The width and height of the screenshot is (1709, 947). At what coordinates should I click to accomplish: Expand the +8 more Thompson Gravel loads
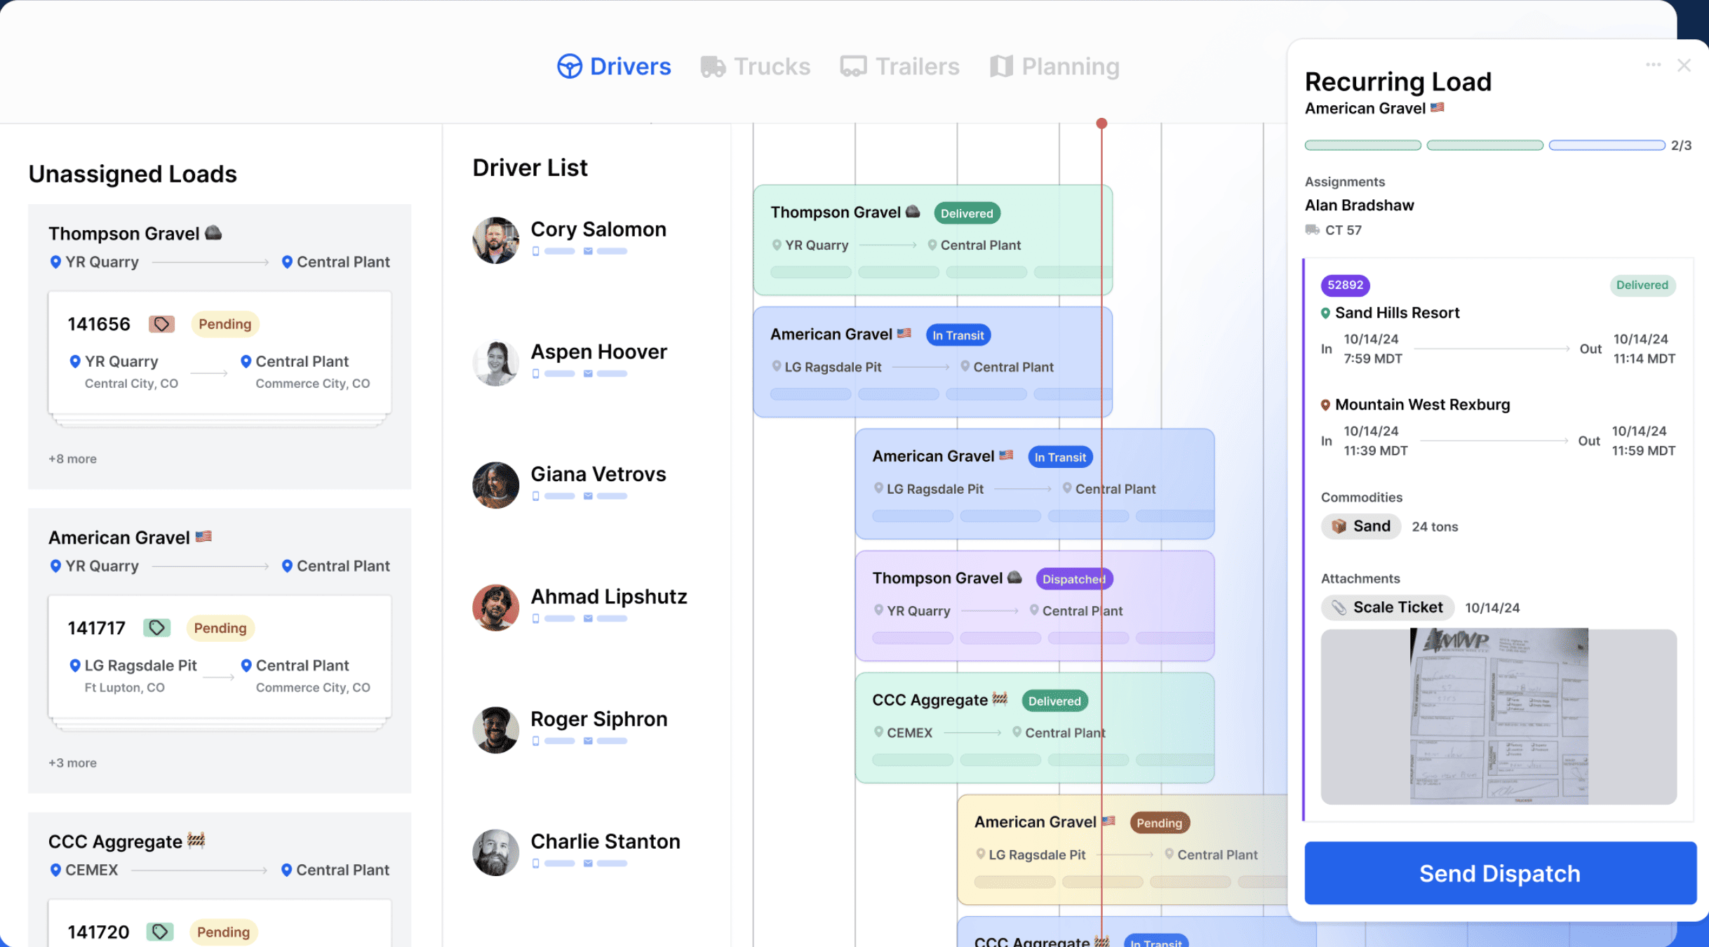point(72,459)
